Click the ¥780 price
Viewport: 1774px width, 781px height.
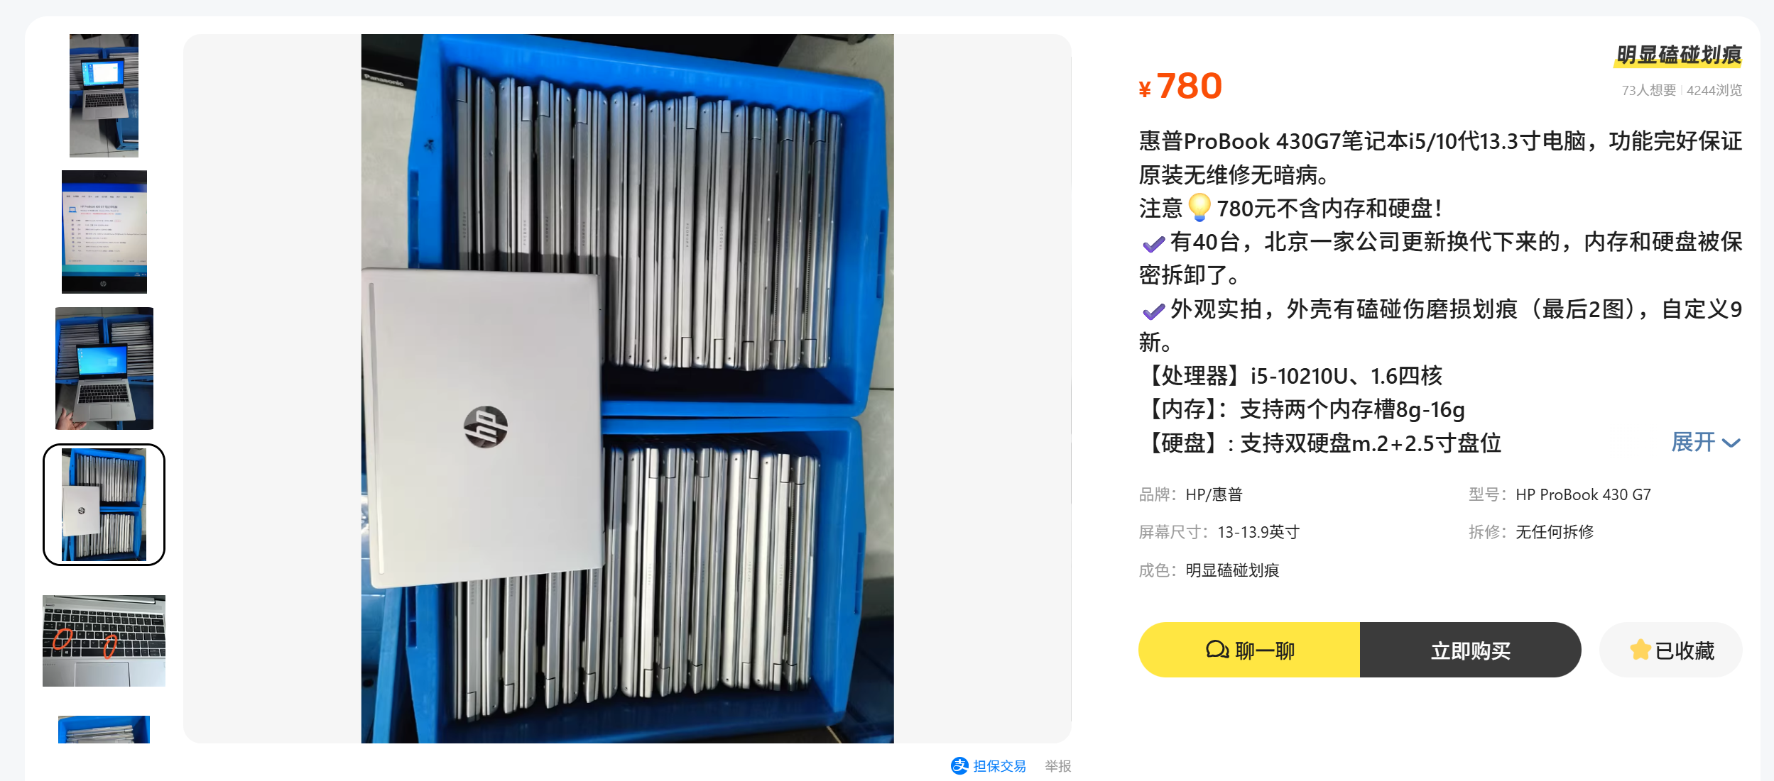click(x=1180, y=87)
